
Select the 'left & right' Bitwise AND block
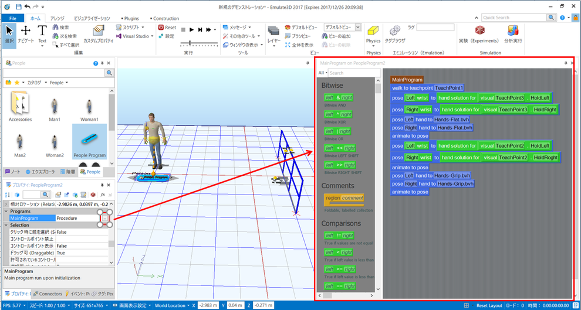pyautogui.click(x=339, y=97)
